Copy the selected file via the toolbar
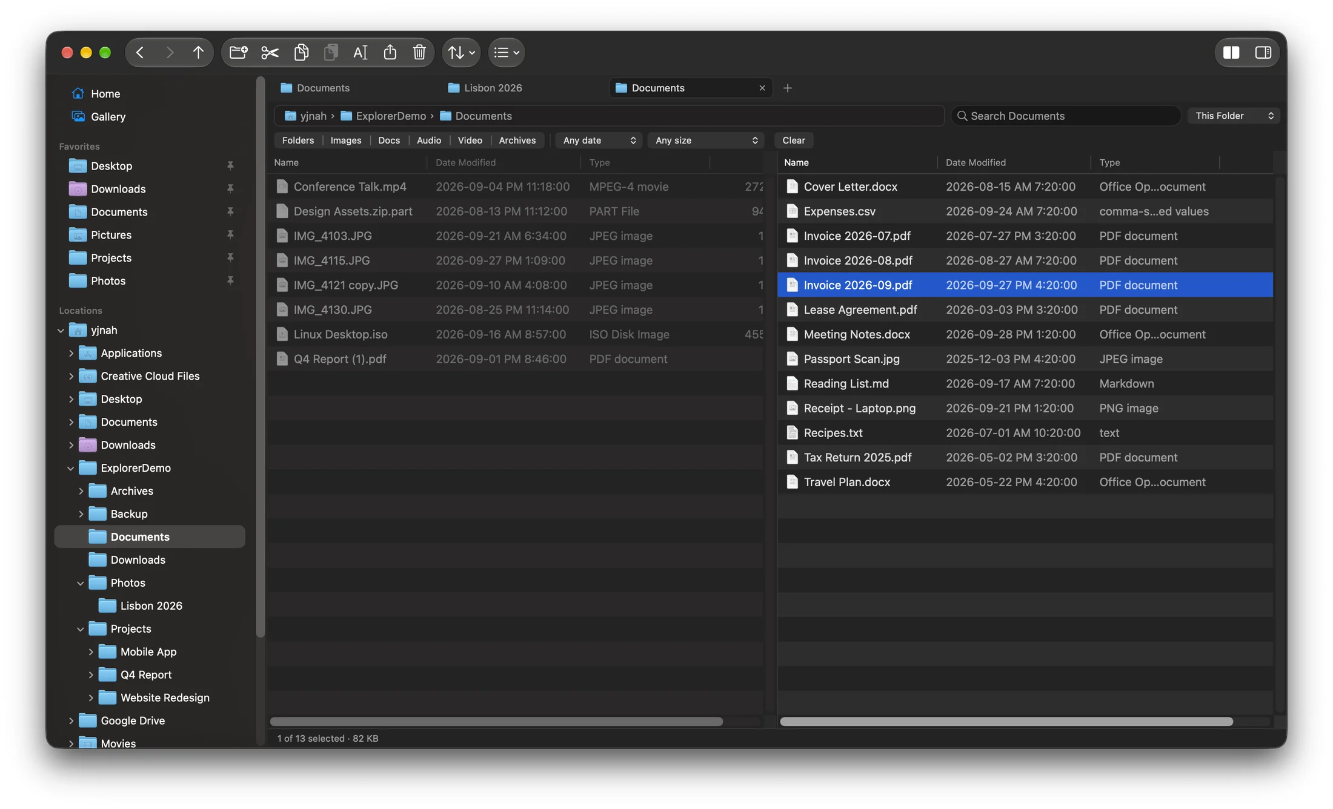This screenshot has height=809, width=1333. (301, 53)
